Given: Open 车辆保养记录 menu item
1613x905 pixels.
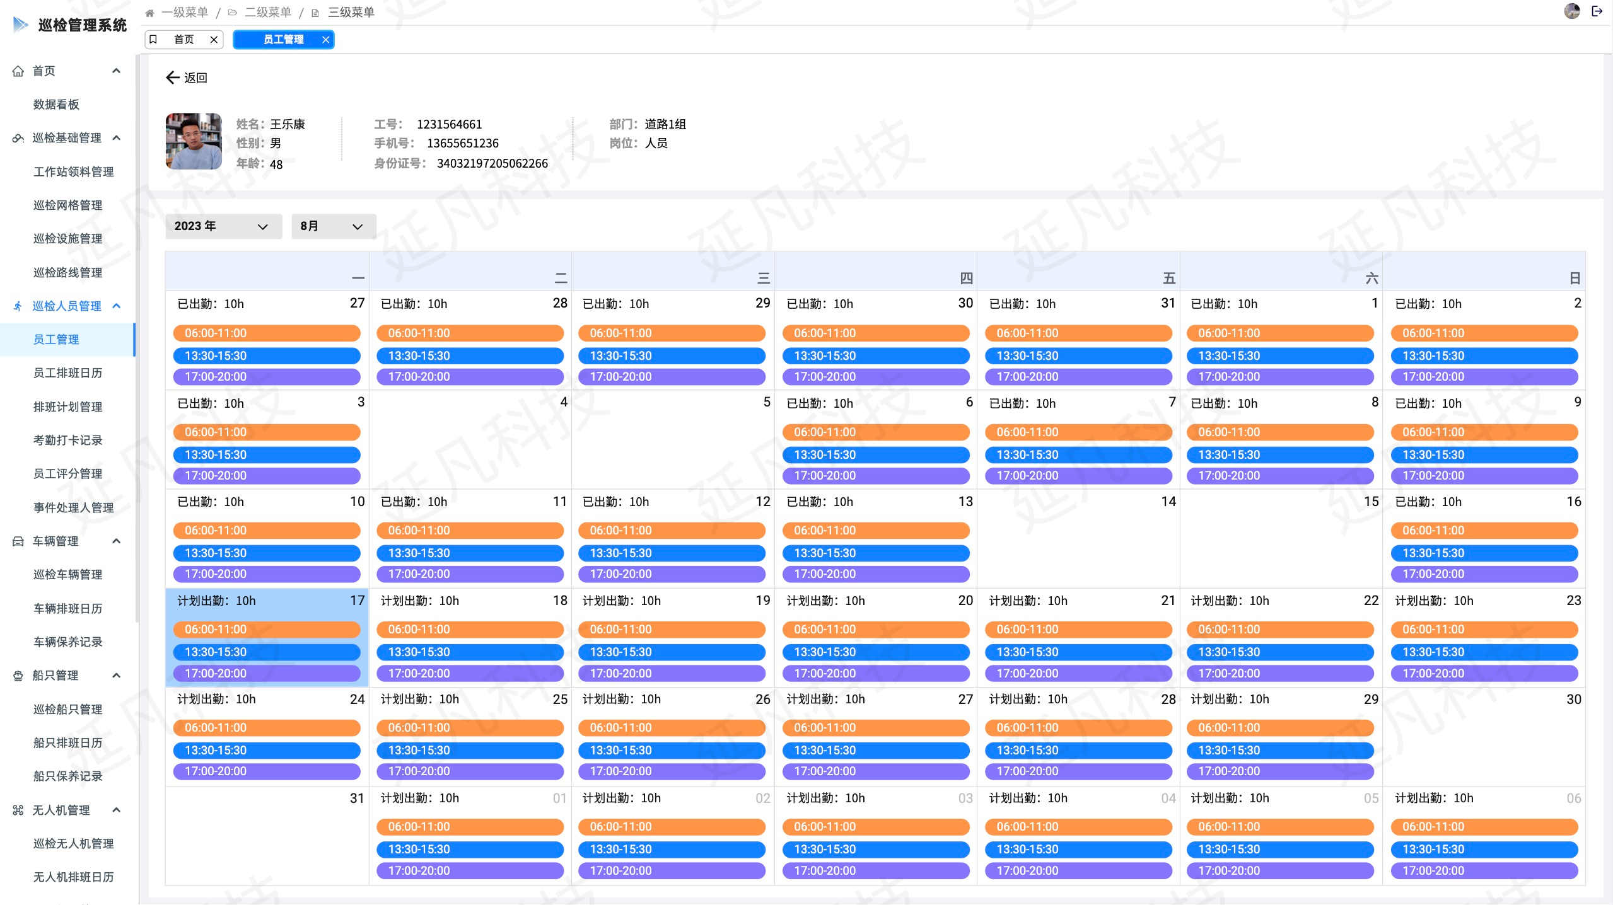Looking at the screenshot, I should tap(67, 642).
